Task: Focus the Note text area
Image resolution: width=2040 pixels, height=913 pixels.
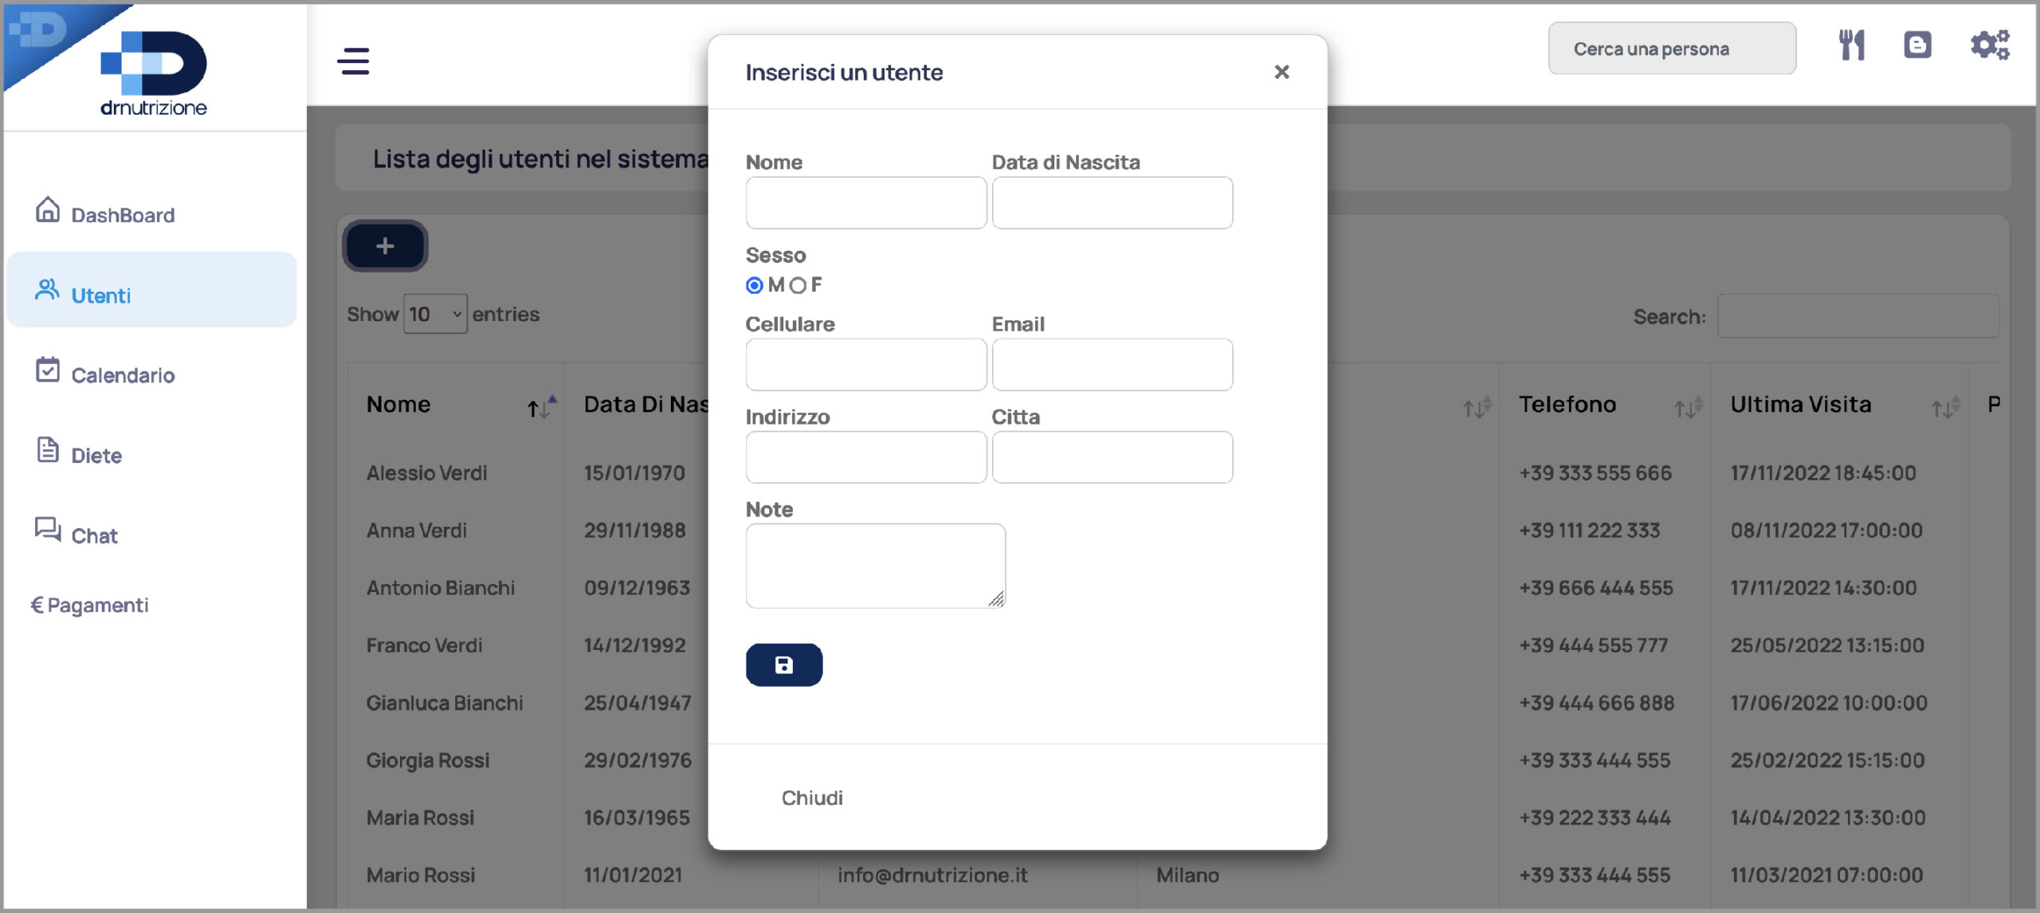Action: coord(876,566)
